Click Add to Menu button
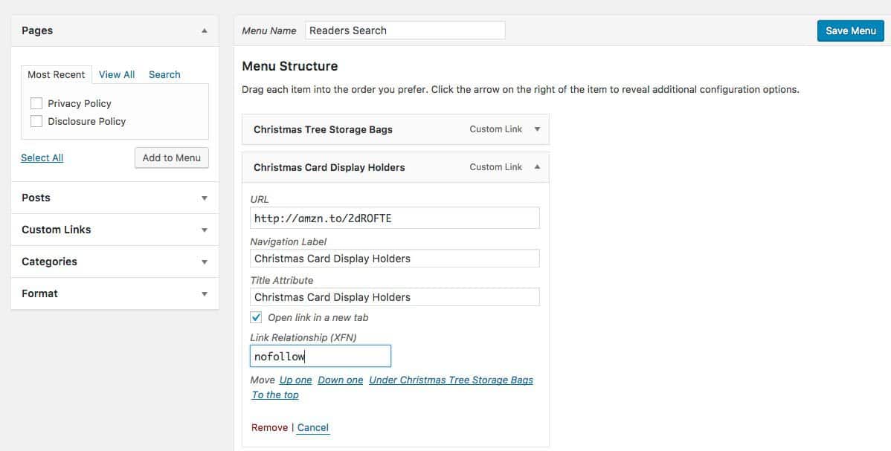The image size is (891, 451). [x=172, y=158]
